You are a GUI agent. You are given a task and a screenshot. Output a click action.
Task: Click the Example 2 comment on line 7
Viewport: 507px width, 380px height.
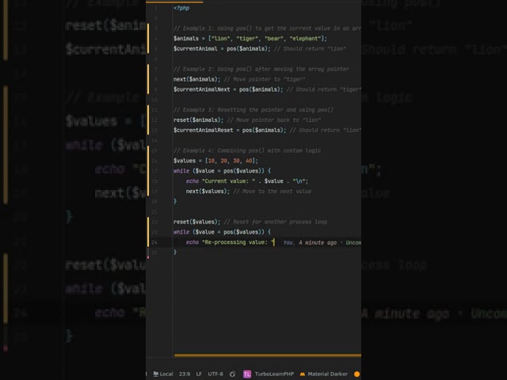pos(261,69)
